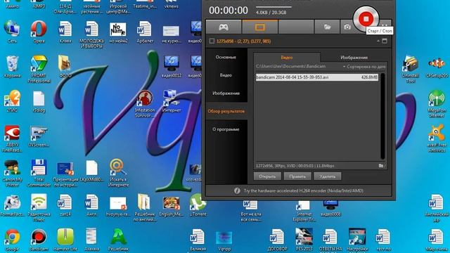Click the Править button

point(297,176)
